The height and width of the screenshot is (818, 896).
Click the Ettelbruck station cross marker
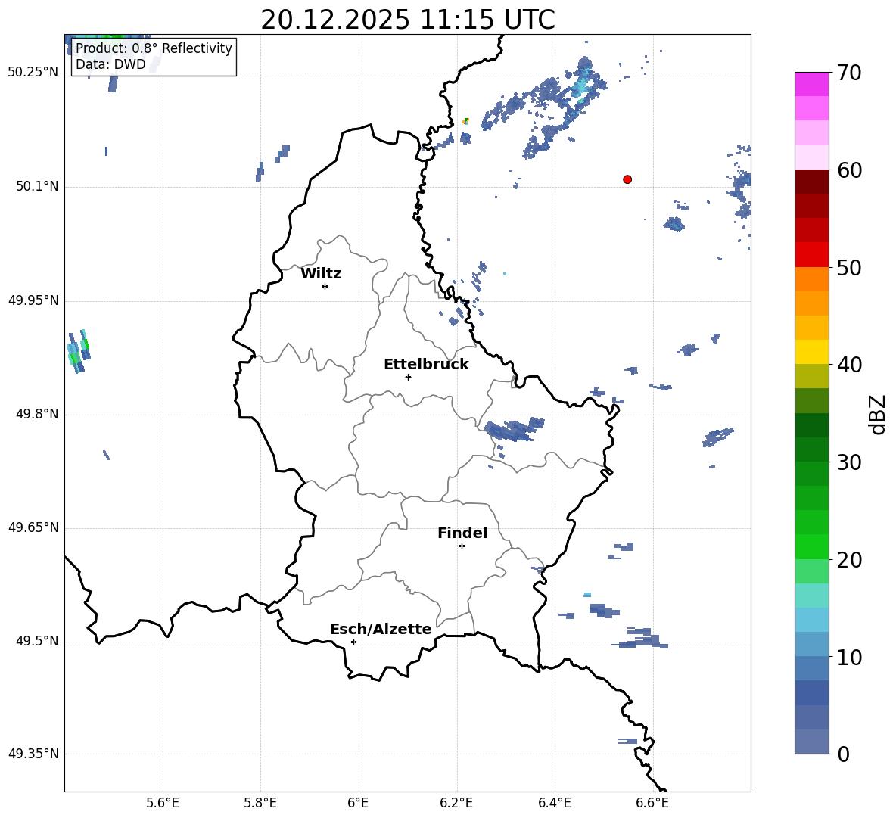point(408,377)
